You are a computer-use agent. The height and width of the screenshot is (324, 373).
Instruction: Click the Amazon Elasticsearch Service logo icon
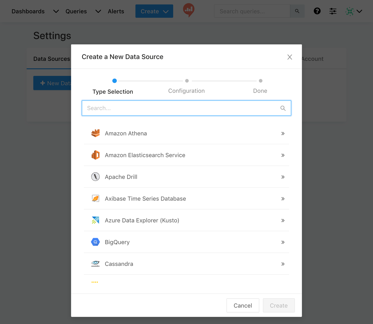coord(95,155)
